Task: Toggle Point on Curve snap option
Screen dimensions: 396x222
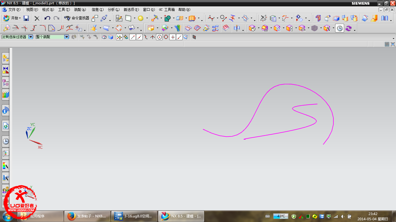Action: pyautogui.click(x=179, y=37)
